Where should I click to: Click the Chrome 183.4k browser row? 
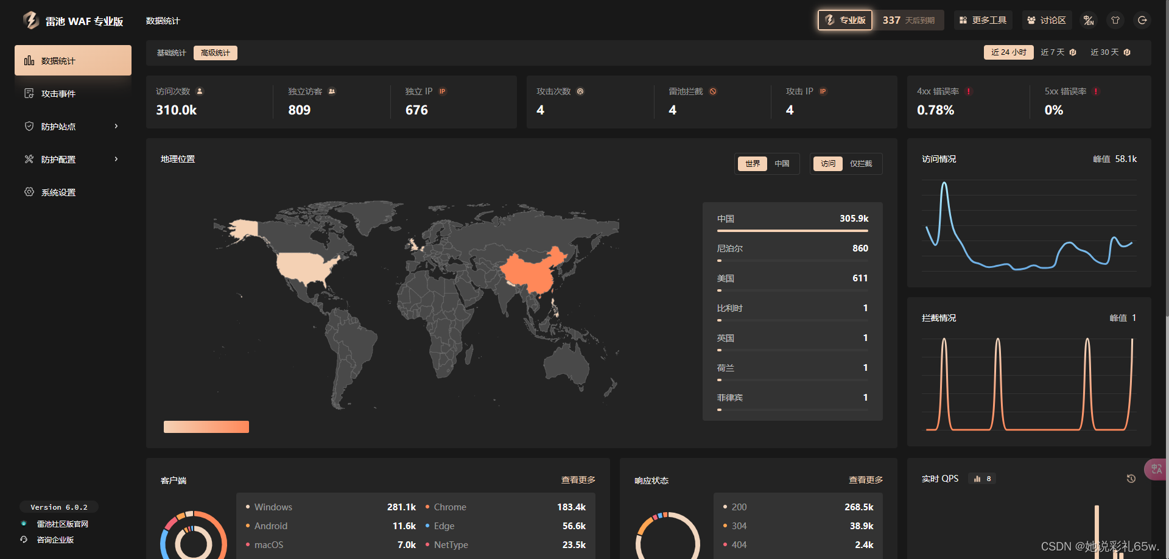pos(505,507)
